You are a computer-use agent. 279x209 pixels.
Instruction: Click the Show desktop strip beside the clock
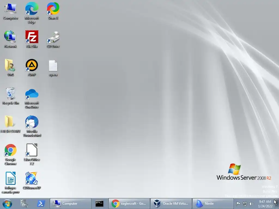pos(277,204)
